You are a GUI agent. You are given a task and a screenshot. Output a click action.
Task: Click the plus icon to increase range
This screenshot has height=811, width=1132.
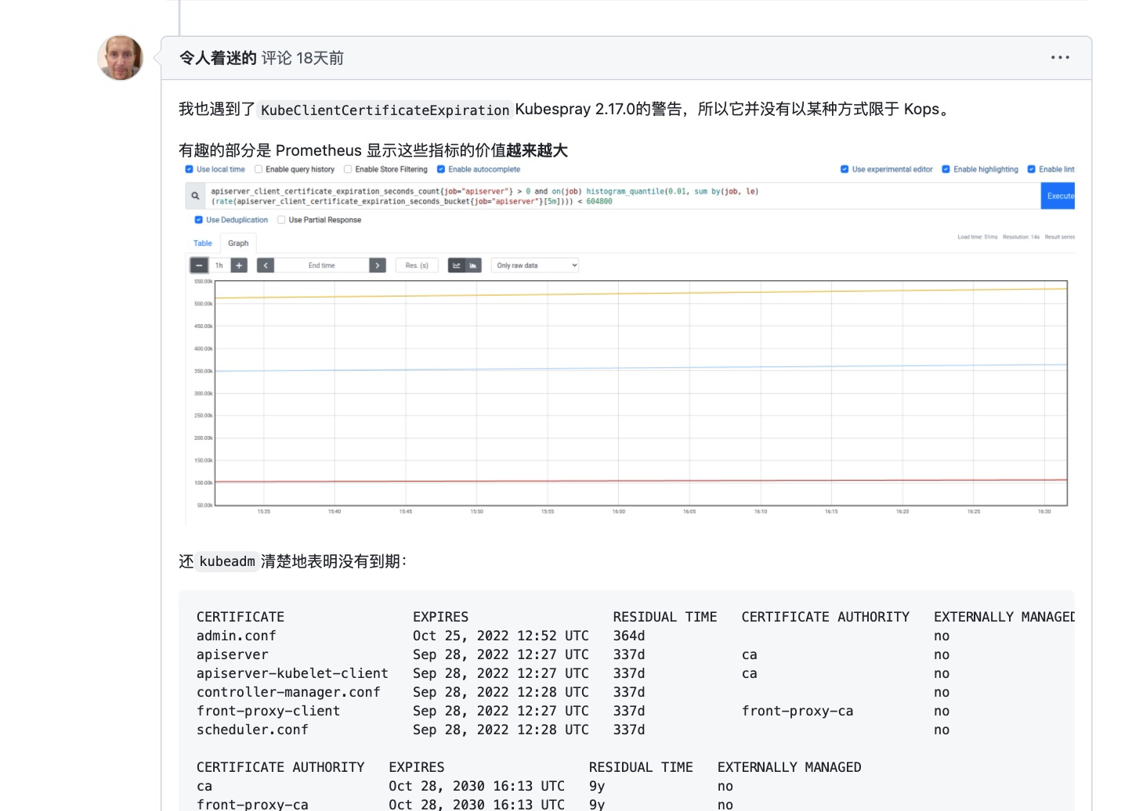[240, 265]
